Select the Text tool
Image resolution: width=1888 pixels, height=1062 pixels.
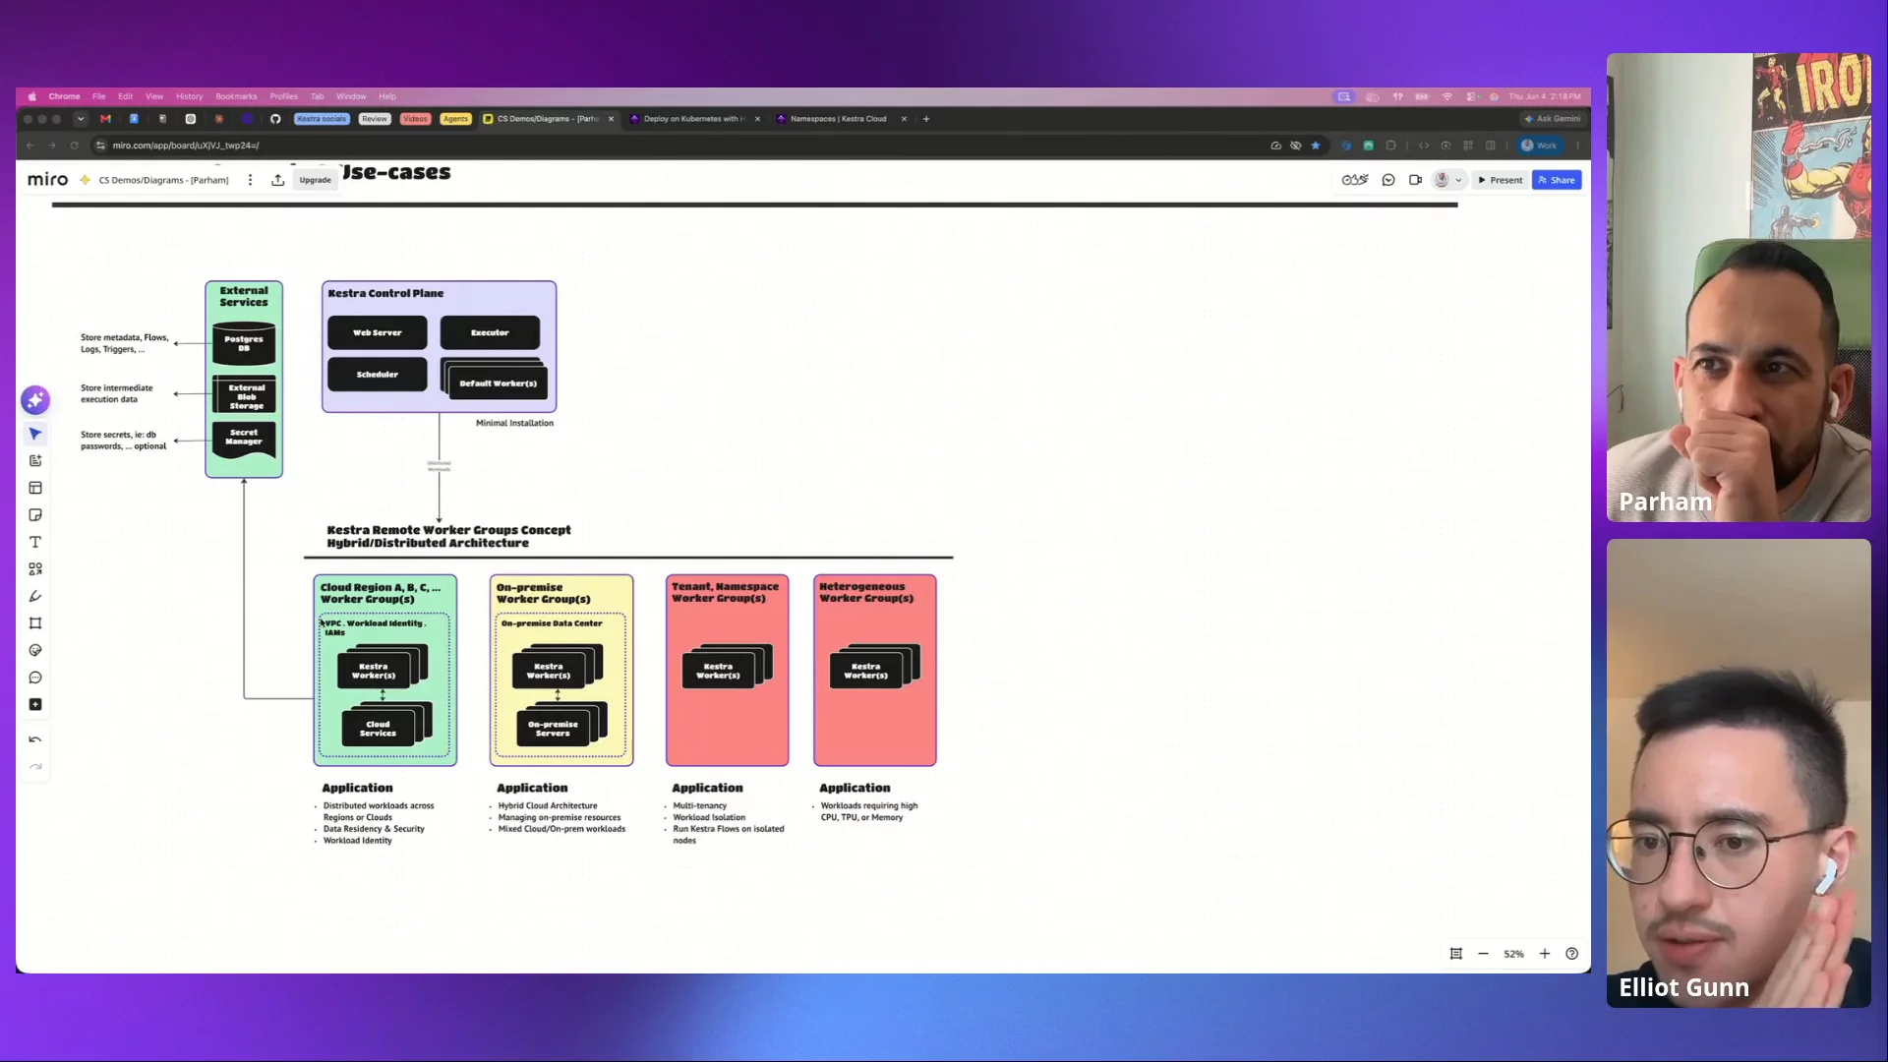click(35, 542)
